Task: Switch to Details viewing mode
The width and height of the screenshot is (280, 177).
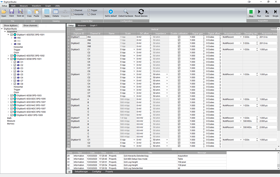Action: [56, 12]
